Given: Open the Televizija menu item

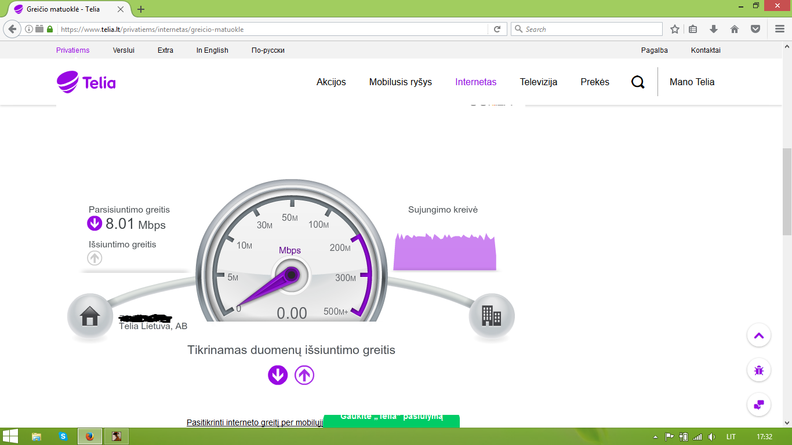Looking at the screenshot, I should pyautogui.click(x=539, y=82).
